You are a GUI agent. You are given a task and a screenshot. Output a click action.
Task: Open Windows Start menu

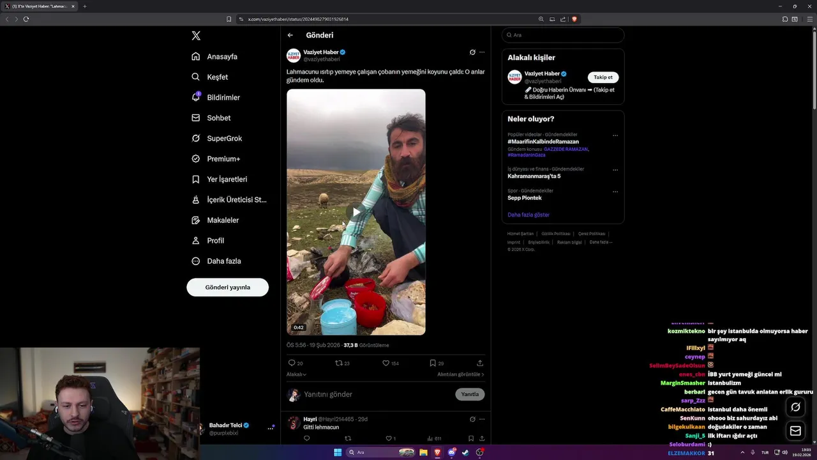pyautogui.click(x=338, y=452)
